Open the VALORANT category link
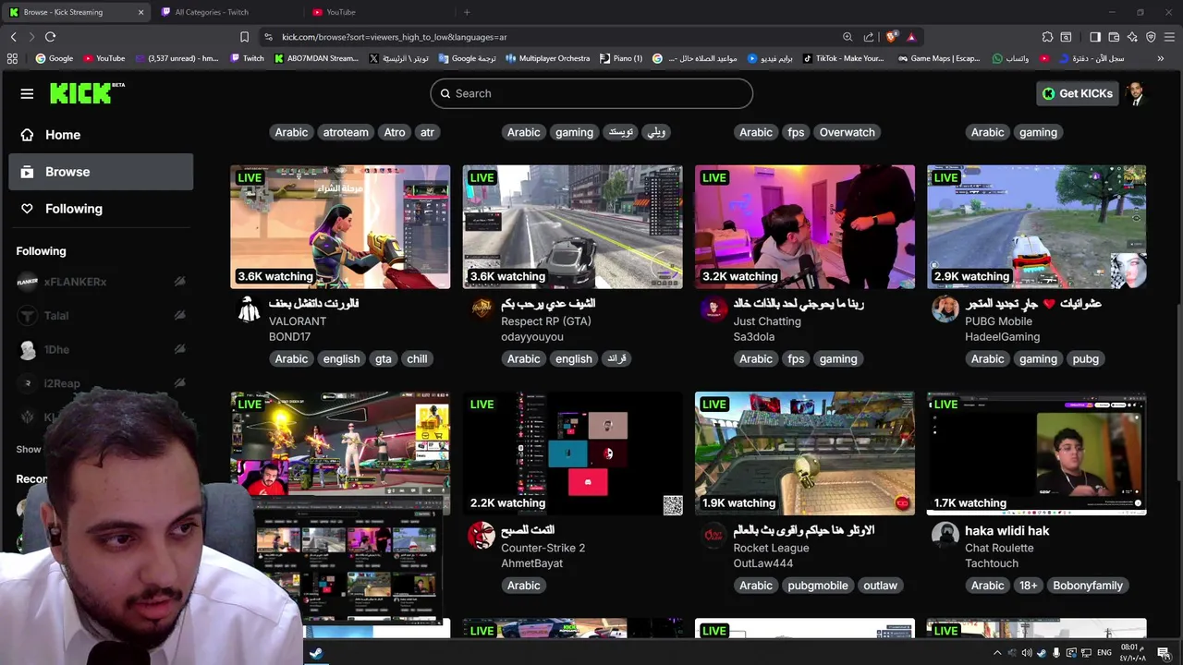Viewport: 1183px width, 665px height. [x=298, y=321]
